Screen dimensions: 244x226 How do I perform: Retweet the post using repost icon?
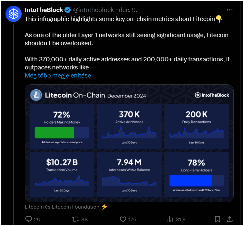point(76,219)
